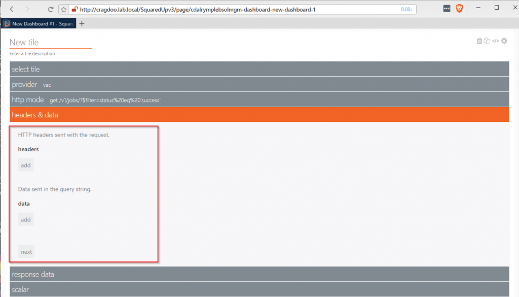Expand the select tile section
Viewport: 519px width, 297px height.
point(259,69)
